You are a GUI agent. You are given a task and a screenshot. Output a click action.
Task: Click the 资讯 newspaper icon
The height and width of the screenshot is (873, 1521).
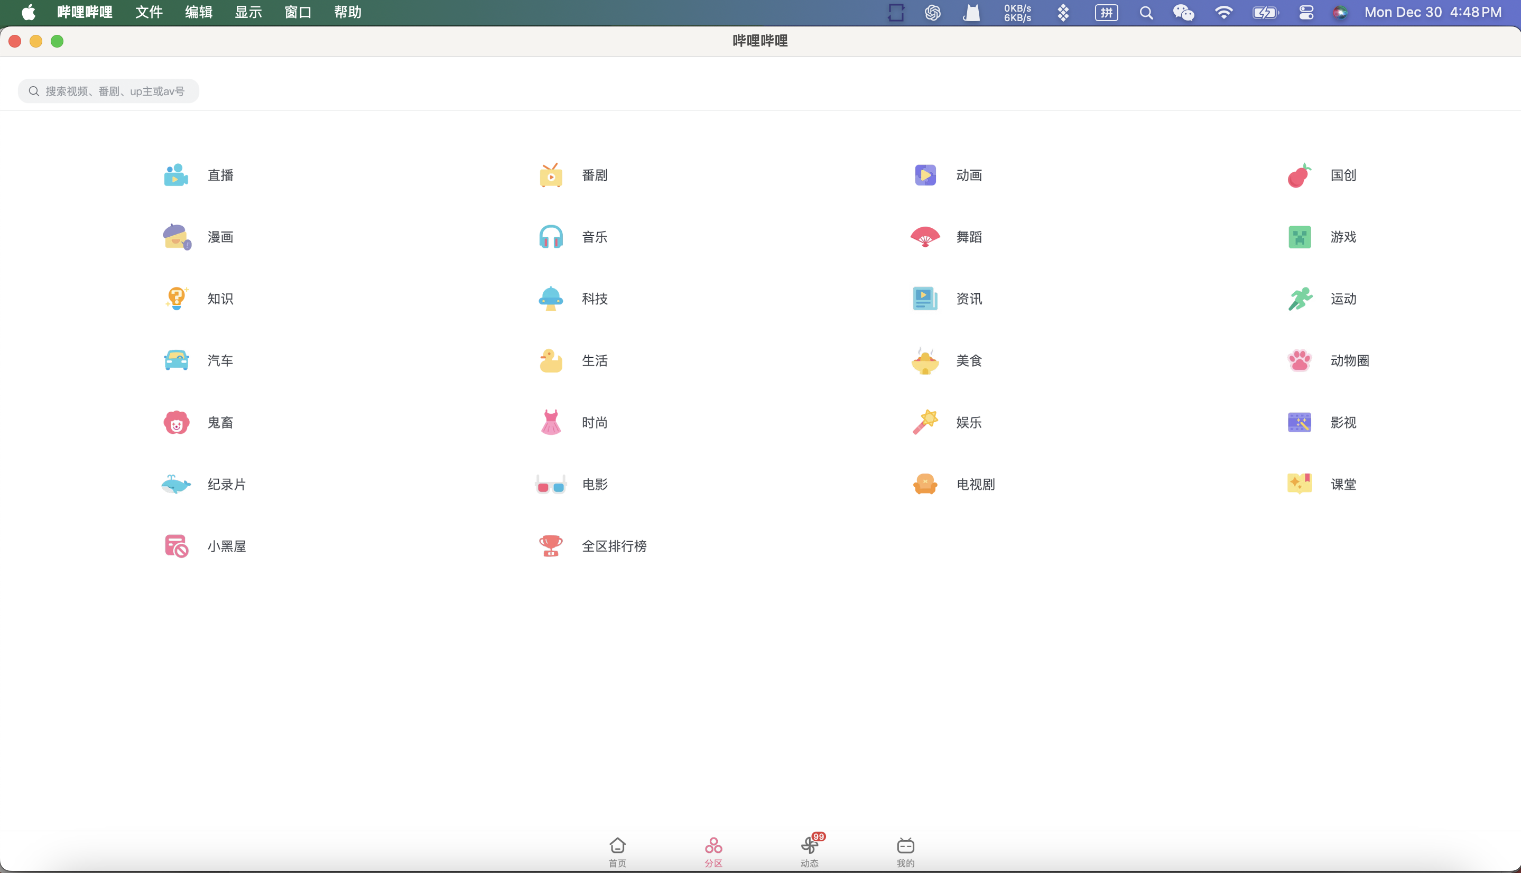(925, 299)
